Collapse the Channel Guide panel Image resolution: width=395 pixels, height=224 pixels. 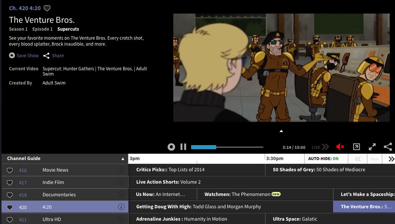[x=123, y=159]
